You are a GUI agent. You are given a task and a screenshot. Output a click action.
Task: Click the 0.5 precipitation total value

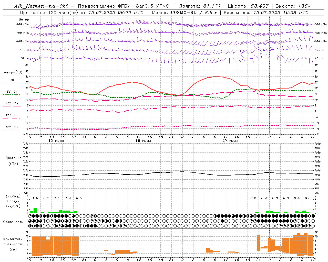tap(79, 198)
